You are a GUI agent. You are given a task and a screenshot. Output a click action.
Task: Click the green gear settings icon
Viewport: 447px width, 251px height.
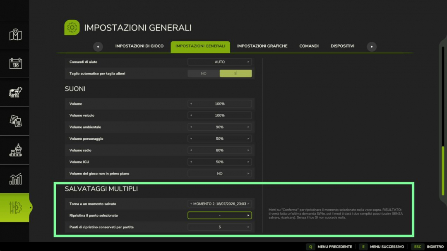[72, 27]
